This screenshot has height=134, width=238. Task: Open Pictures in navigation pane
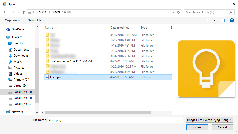tap(19, 68)
